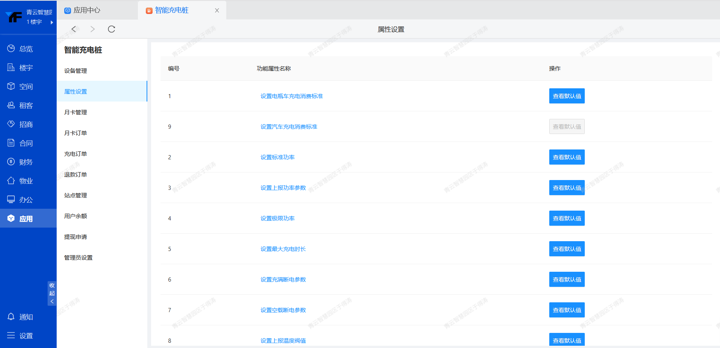Close the 智能充电桩 tab
This screenshot has width=720, height=348.
point(217,11)
